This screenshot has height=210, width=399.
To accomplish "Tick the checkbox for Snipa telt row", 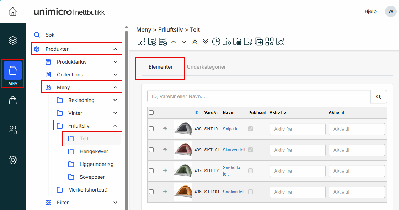I will click(x=151, y=129).
